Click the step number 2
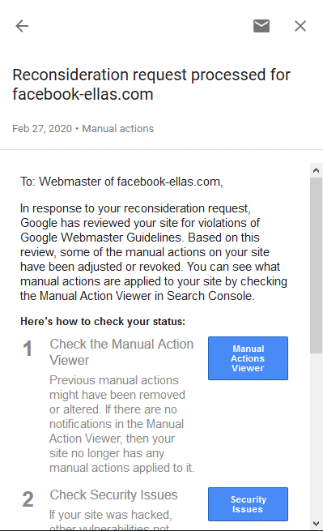Screen dimensions: 323x531 tap(28, 499)
